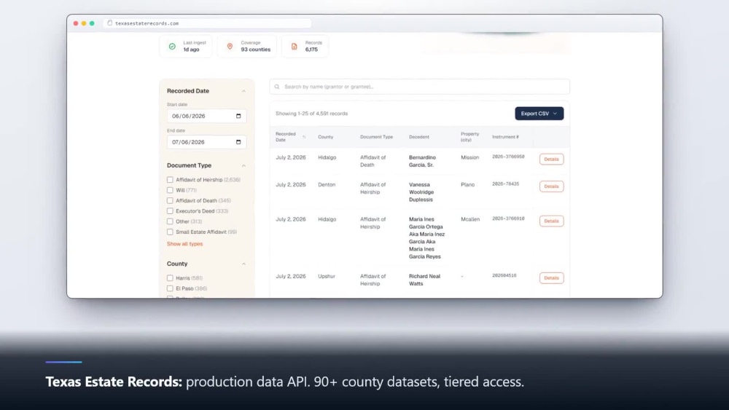Open the End date calendar picker icon
729x410 pixels.
coord(238,142)
